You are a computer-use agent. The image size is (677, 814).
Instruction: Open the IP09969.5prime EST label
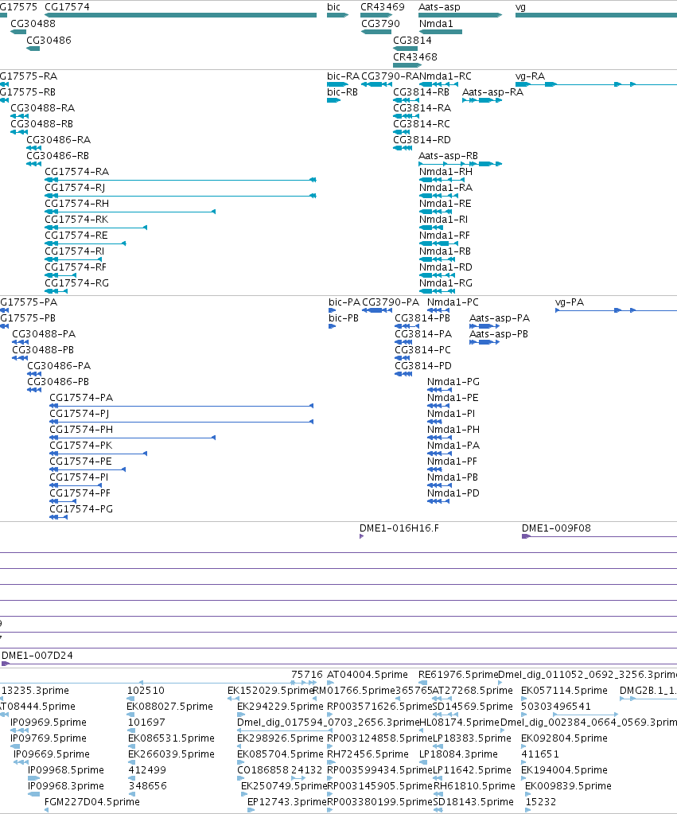(x=49, y=722)
